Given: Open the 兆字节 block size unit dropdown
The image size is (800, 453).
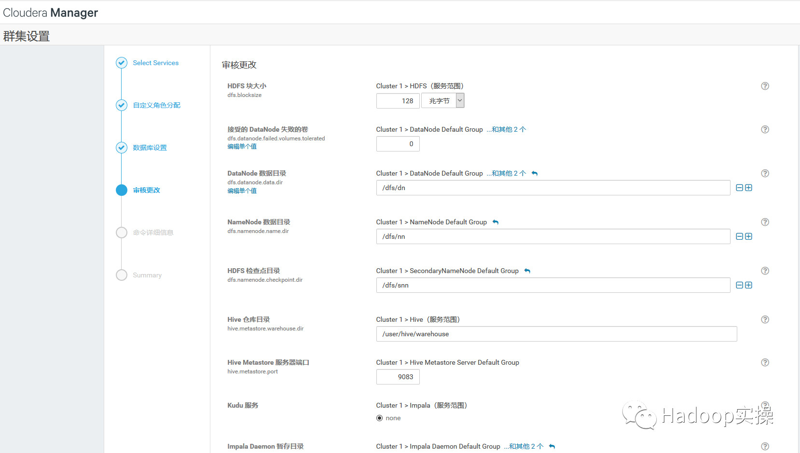Looking at the screenshot, I should [x=443, y=100].
